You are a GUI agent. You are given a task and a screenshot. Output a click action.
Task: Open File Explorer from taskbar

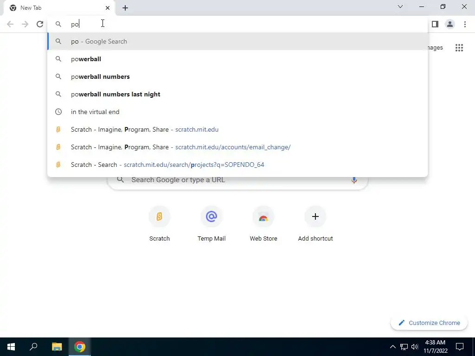[57, 347]
